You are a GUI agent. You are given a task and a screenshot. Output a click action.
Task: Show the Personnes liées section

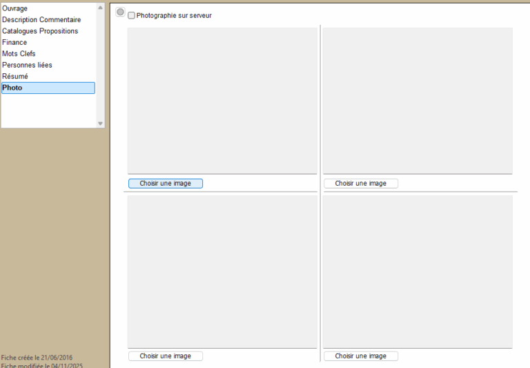27,65
